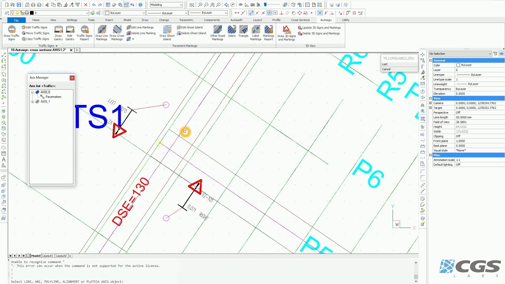
Task: Click the red X delete icon
Action: coord(86,5)
